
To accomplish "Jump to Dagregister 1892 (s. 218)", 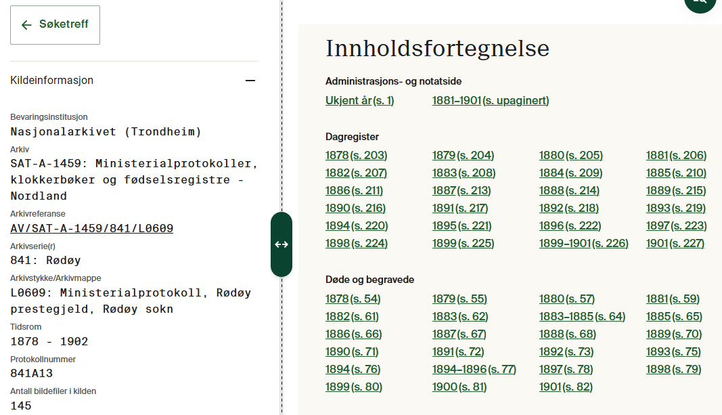I will pos(568,209).
